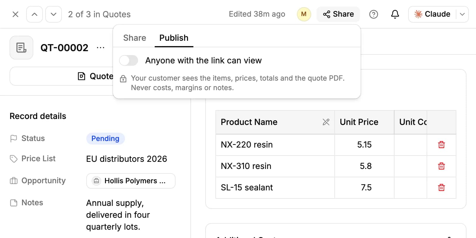Open the Hollis Polymers opportunity chip
The width and height of the screenshot is (476, 238).
point(131,181)
